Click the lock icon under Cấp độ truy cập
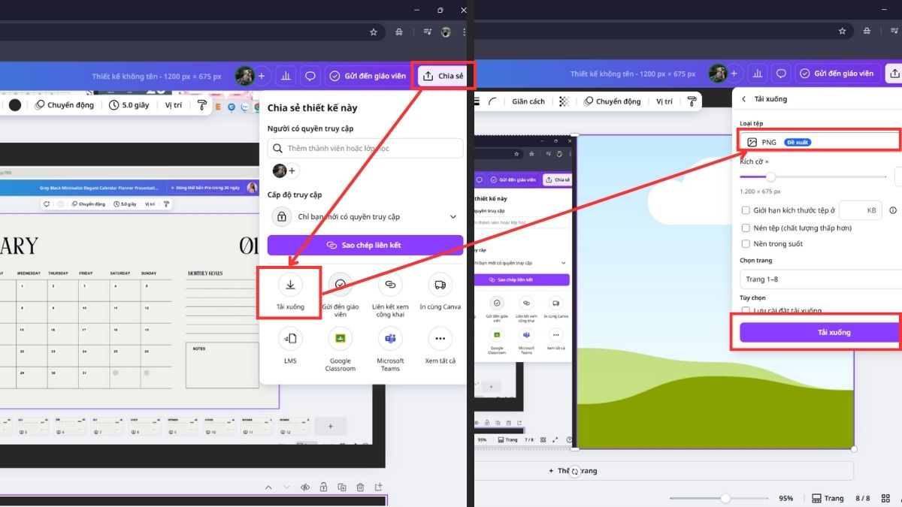This screenshot has height=507, width=902. coord(281,216)
